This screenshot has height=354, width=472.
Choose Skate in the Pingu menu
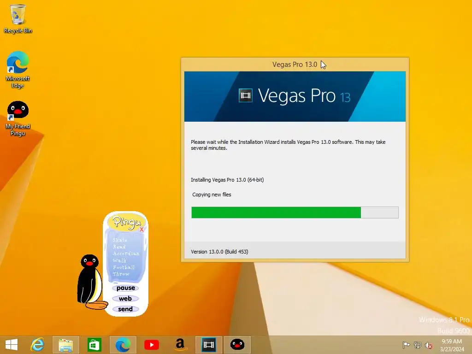(120, 240)
